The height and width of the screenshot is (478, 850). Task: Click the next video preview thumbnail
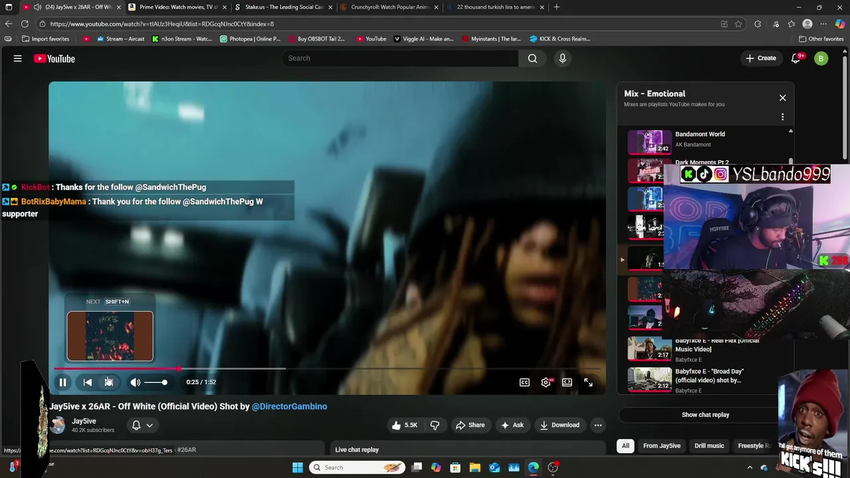click(x=110, y=337)
